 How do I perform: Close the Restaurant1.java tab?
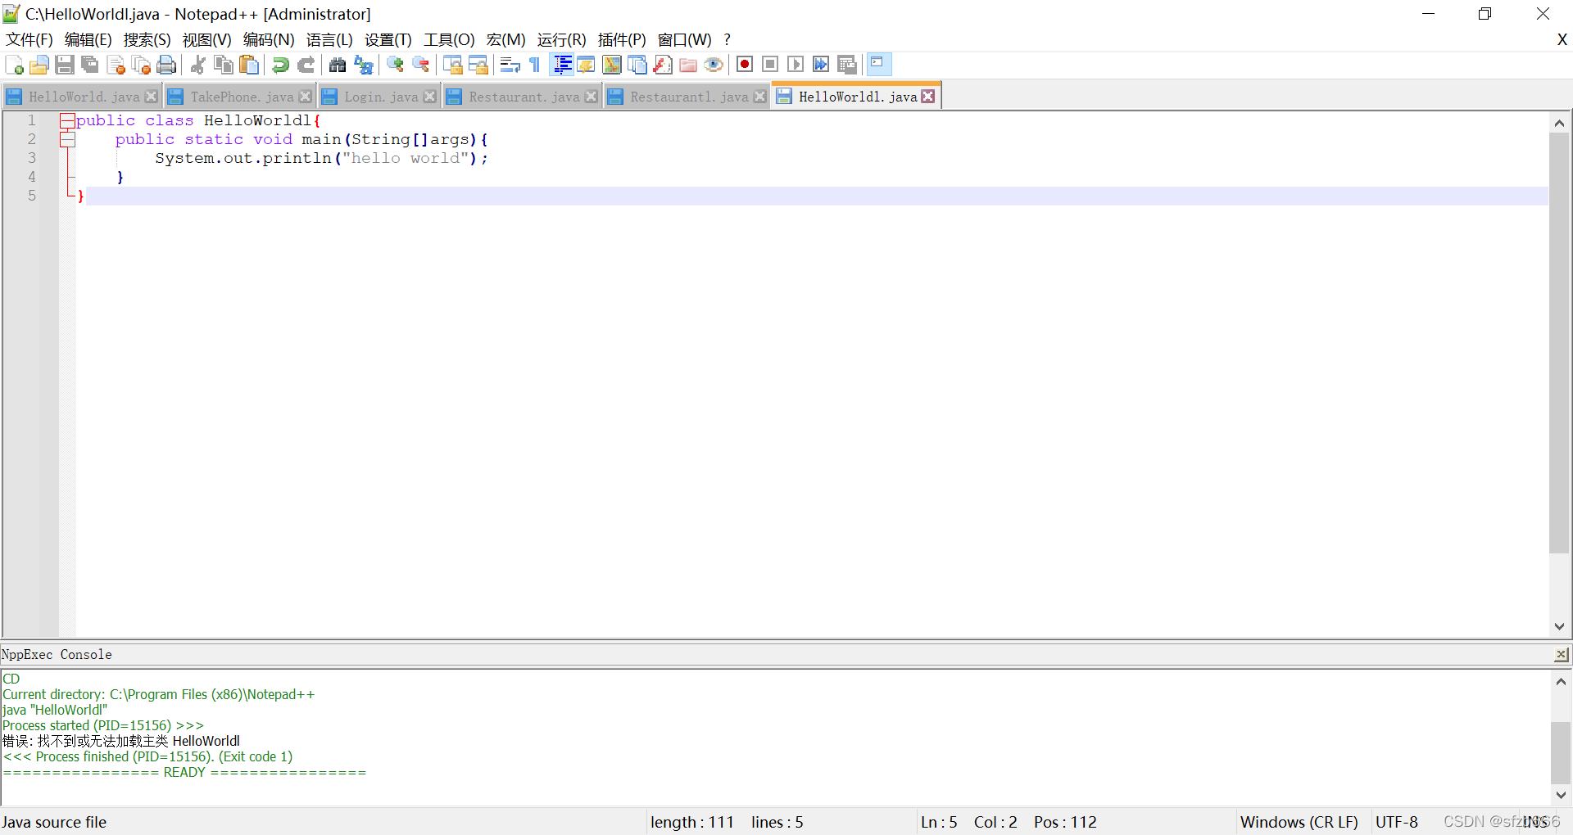[759, 96]
